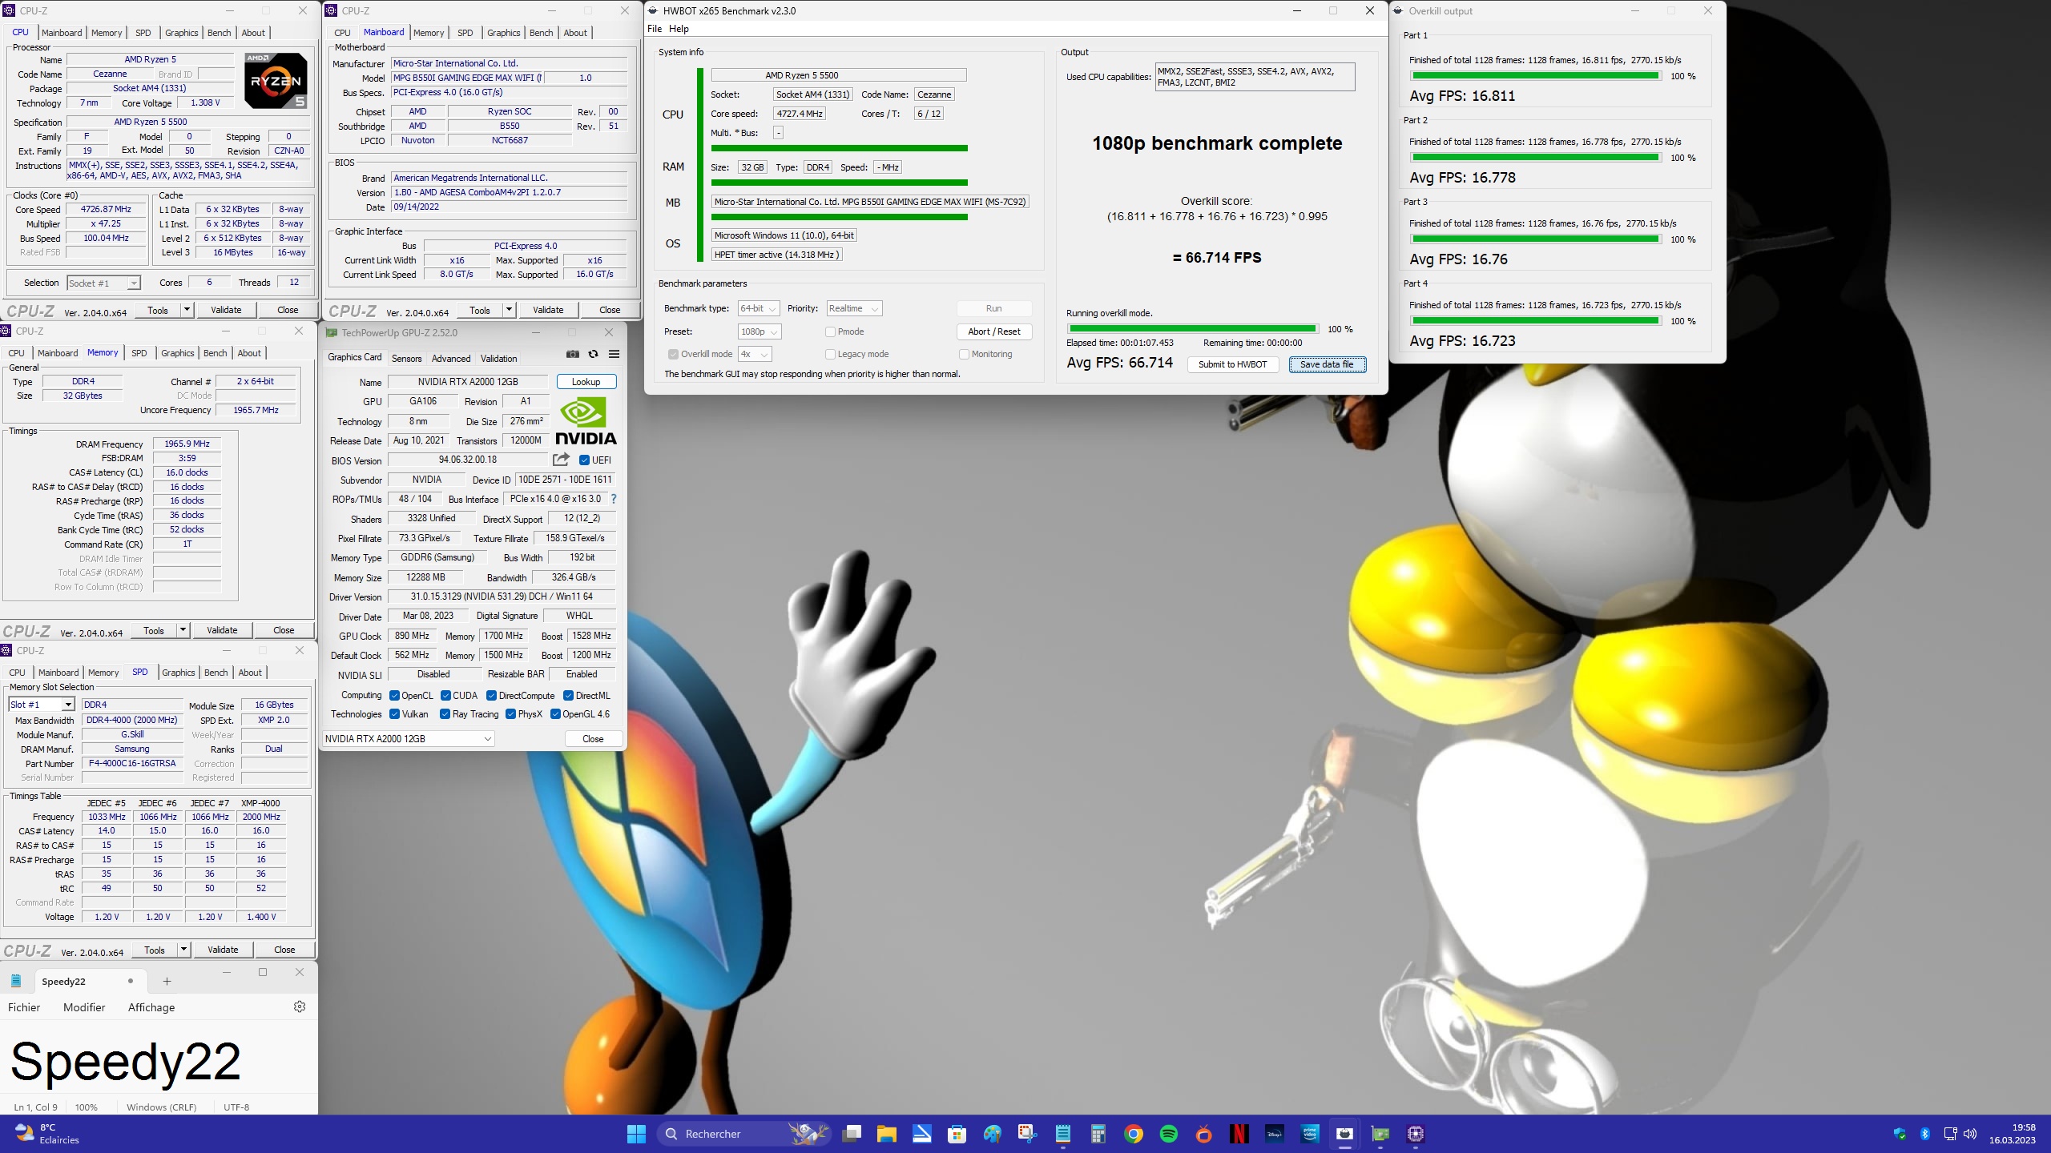Open Task View from the taskbar
The width and height of the screenshot is (2051, 1153).
pyautogui.click(x=852, y=1134)
